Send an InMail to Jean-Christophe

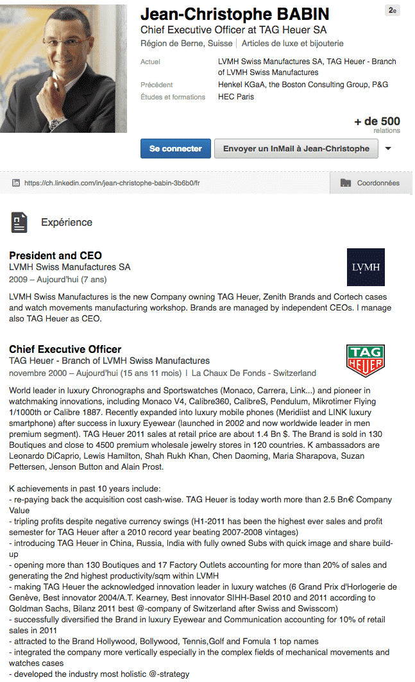coord(296,149)
